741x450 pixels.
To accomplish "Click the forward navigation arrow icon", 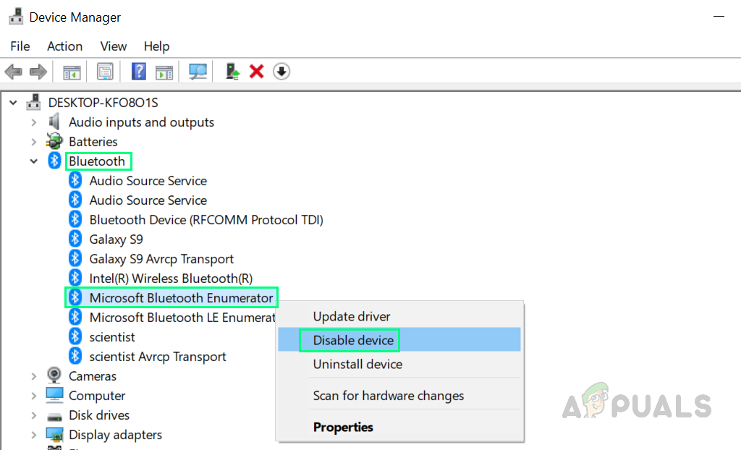I will (x=38, y=71).
